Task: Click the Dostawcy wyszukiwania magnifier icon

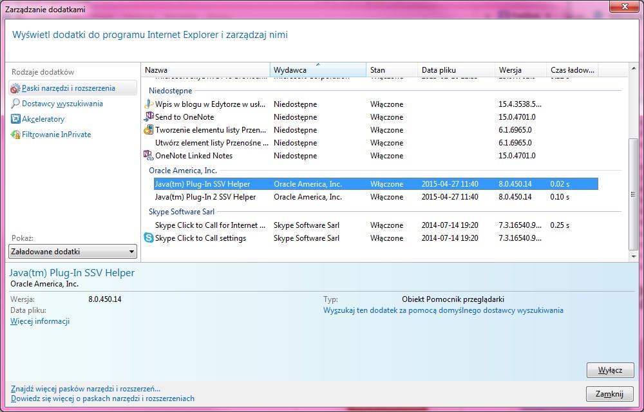Action: (x=15, y=104)
